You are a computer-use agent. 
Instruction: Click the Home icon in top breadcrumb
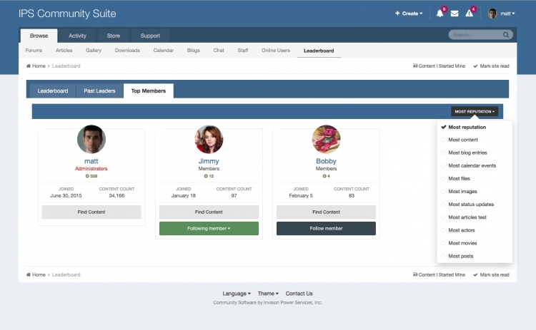29,66
